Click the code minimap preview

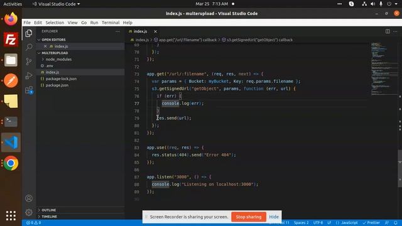click(x=384, y=69)
